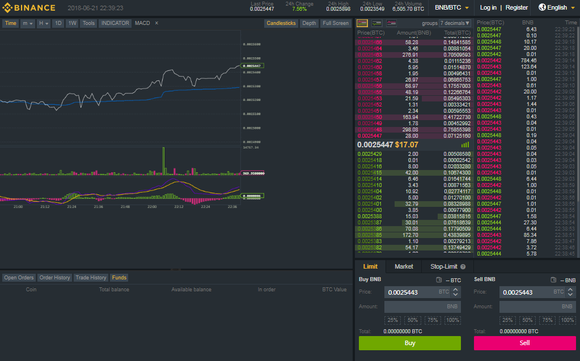Image resolution: width=580 pixels, height=361 pixels.
Task: Open the chart in Full Screen
Action: [336, 23]
